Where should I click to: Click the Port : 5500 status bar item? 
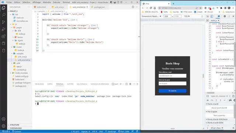(x=124, y=132)
